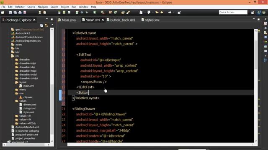Close the Package Explorer view
The image size is (268, 150).
(x=34, y=20)
